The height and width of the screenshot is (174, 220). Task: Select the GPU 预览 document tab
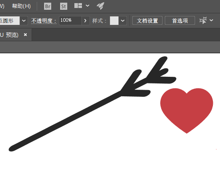pos(9,35)
